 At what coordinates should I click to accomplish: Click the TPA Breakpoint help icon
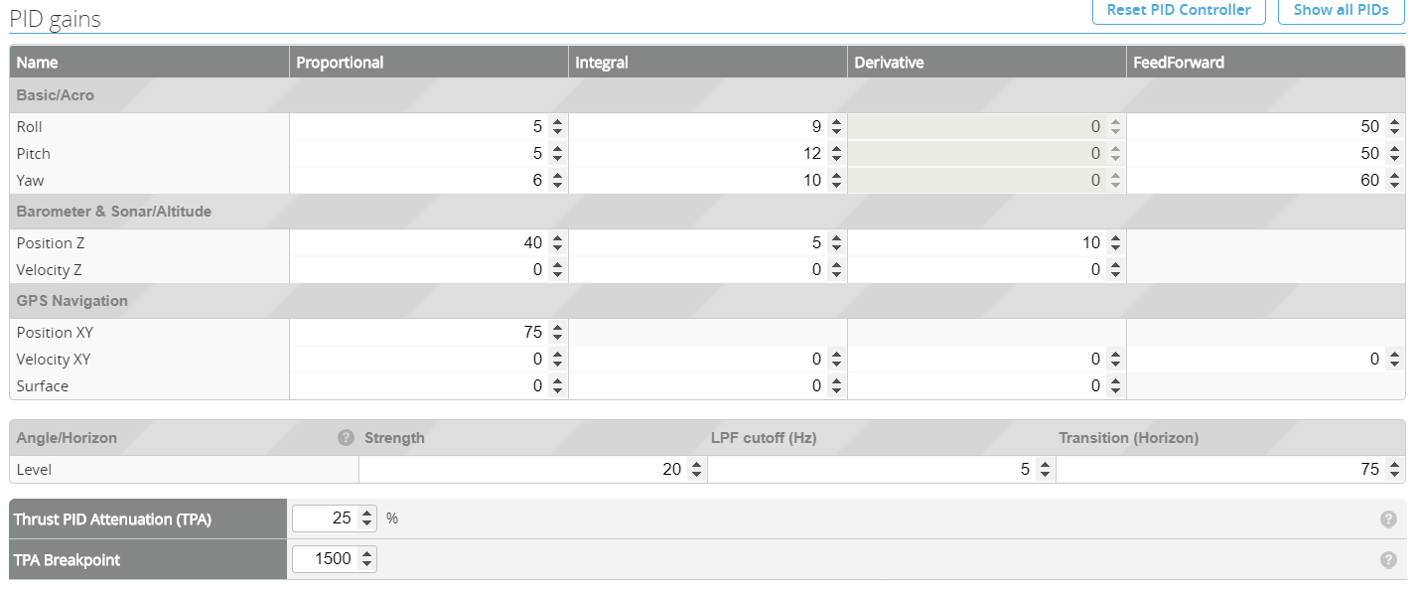click(x=1388, y=560)
